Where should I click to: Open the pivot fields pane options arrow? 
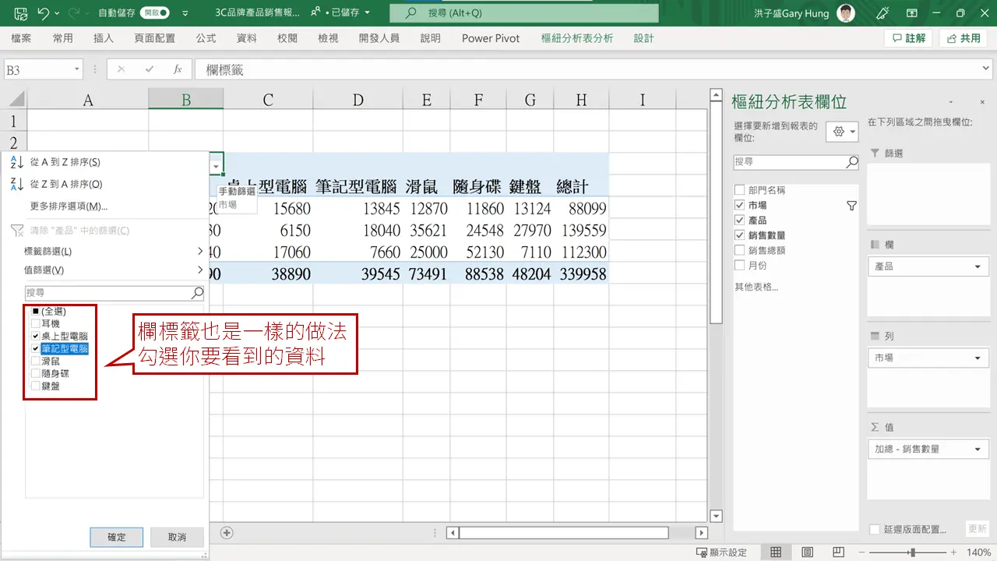point(951,102)
